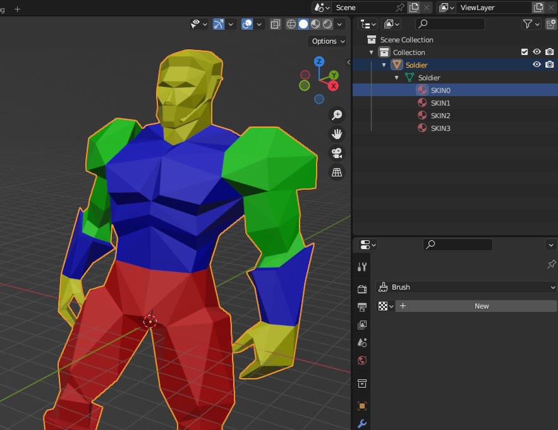Disable Collection render visibility camera toggle
This screenshot has width=558, height=430.
[x=549, y=52]
